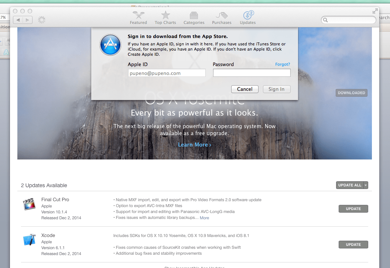Open the Purchases tab
The height and width of the screenshot is (268, 390).
pyautogui.click(x=221, y=18)
